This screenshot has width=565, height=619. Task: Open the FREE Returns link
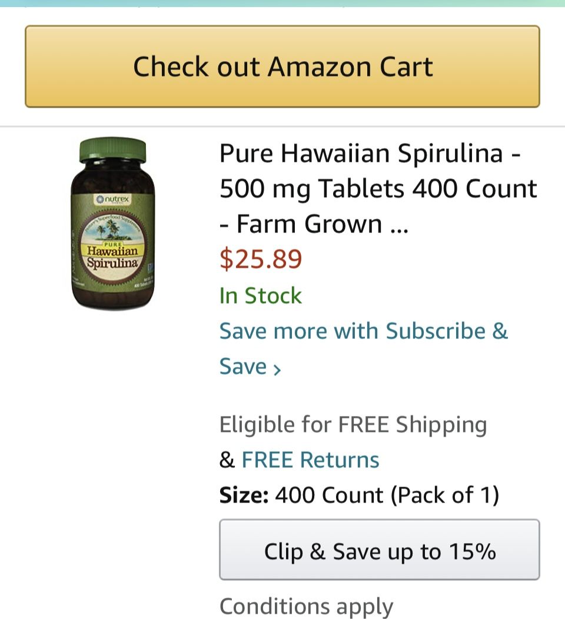310,460
